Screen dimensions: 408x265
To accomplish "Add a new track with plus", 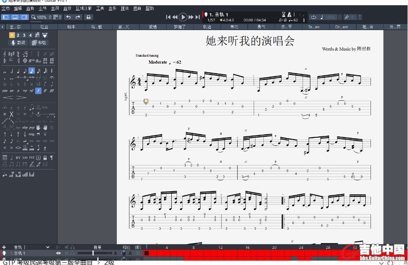I will point(4,247).
